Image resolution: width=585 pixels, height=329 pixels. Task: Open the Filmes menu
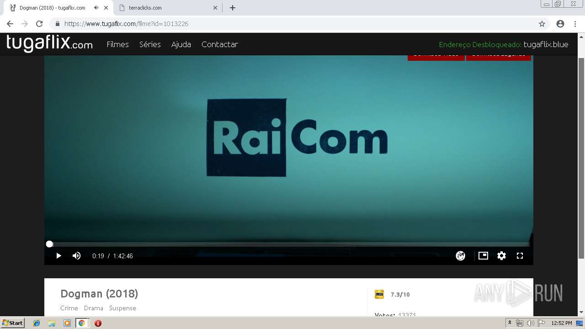(x=117, y=44)
